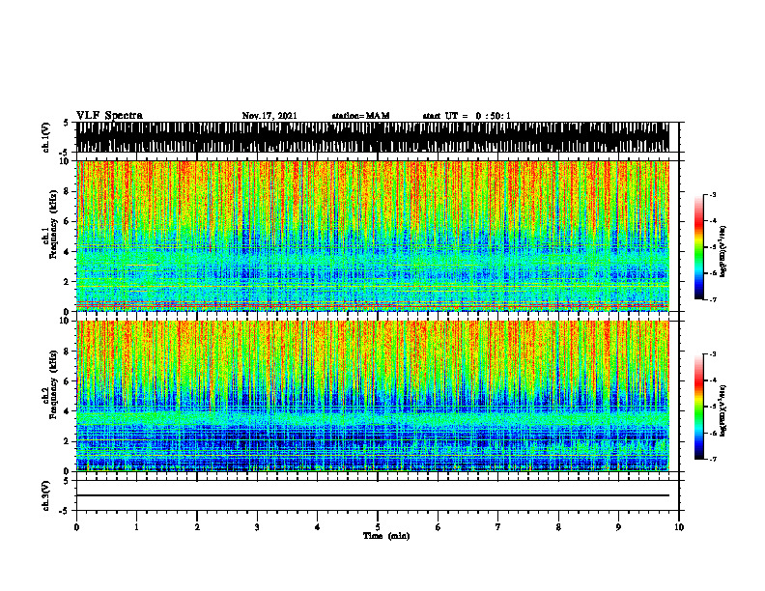Click time axis tick label "10"
765x591 pixels.
coord(679,527)
